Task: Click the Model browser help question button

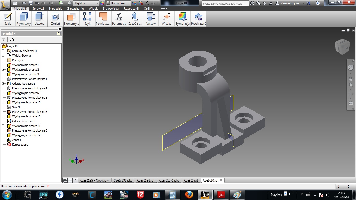Action: (59, 33)
